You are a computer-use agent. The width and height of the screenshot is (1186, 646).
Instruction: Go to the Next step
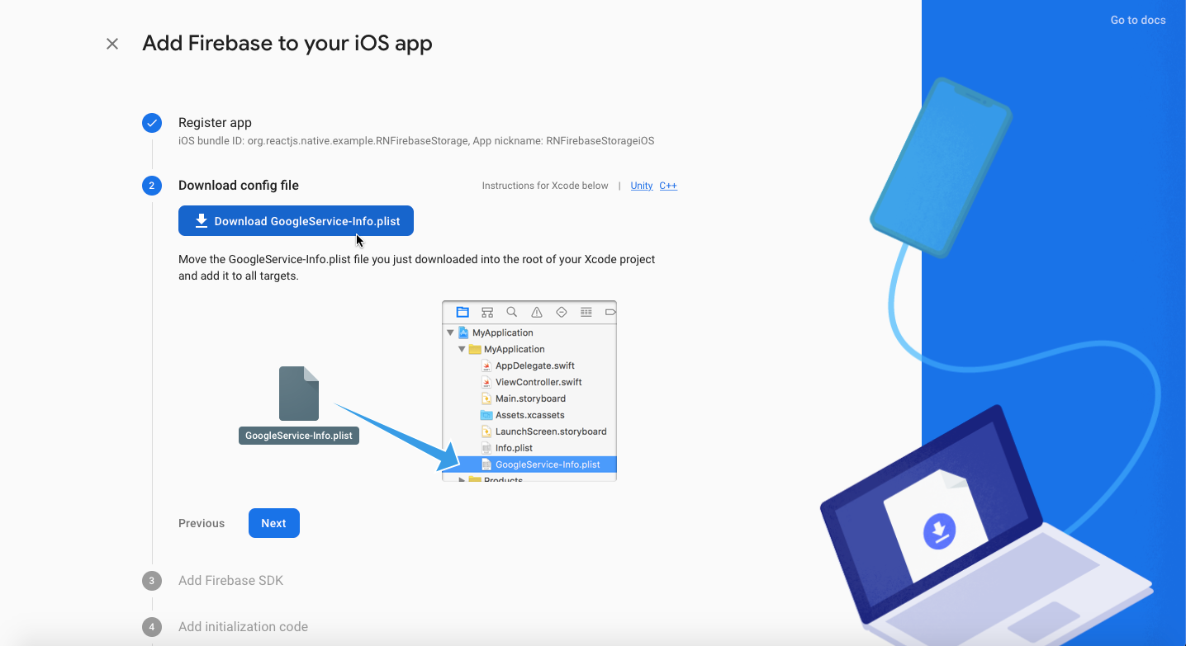coord(274,523)
